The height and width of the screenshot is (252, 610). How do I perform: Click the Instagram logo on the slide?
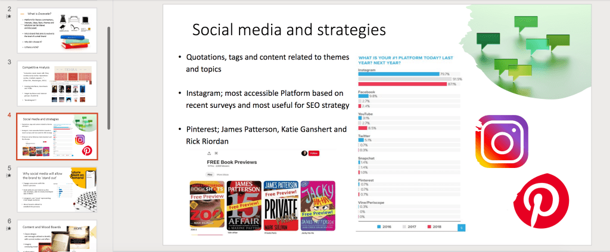pyautogui.click(x=502, y=141)
